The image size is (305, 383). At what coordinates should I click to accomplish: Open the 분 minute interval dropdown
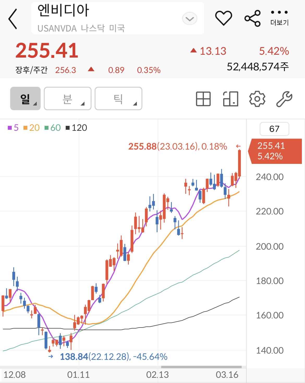[68, 98]
